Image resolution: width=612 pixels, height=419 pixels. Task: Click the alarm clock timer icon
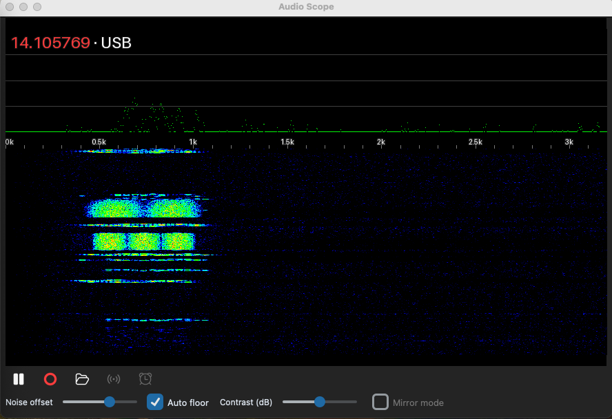point(145,379)
